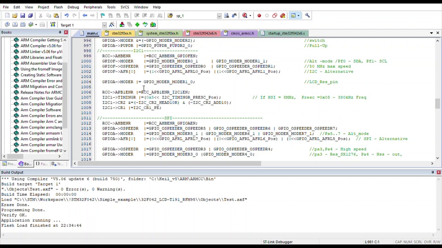Enable or disable breakpoint circle icon
The height and width of the screenshot is (248, 442).
267,15
